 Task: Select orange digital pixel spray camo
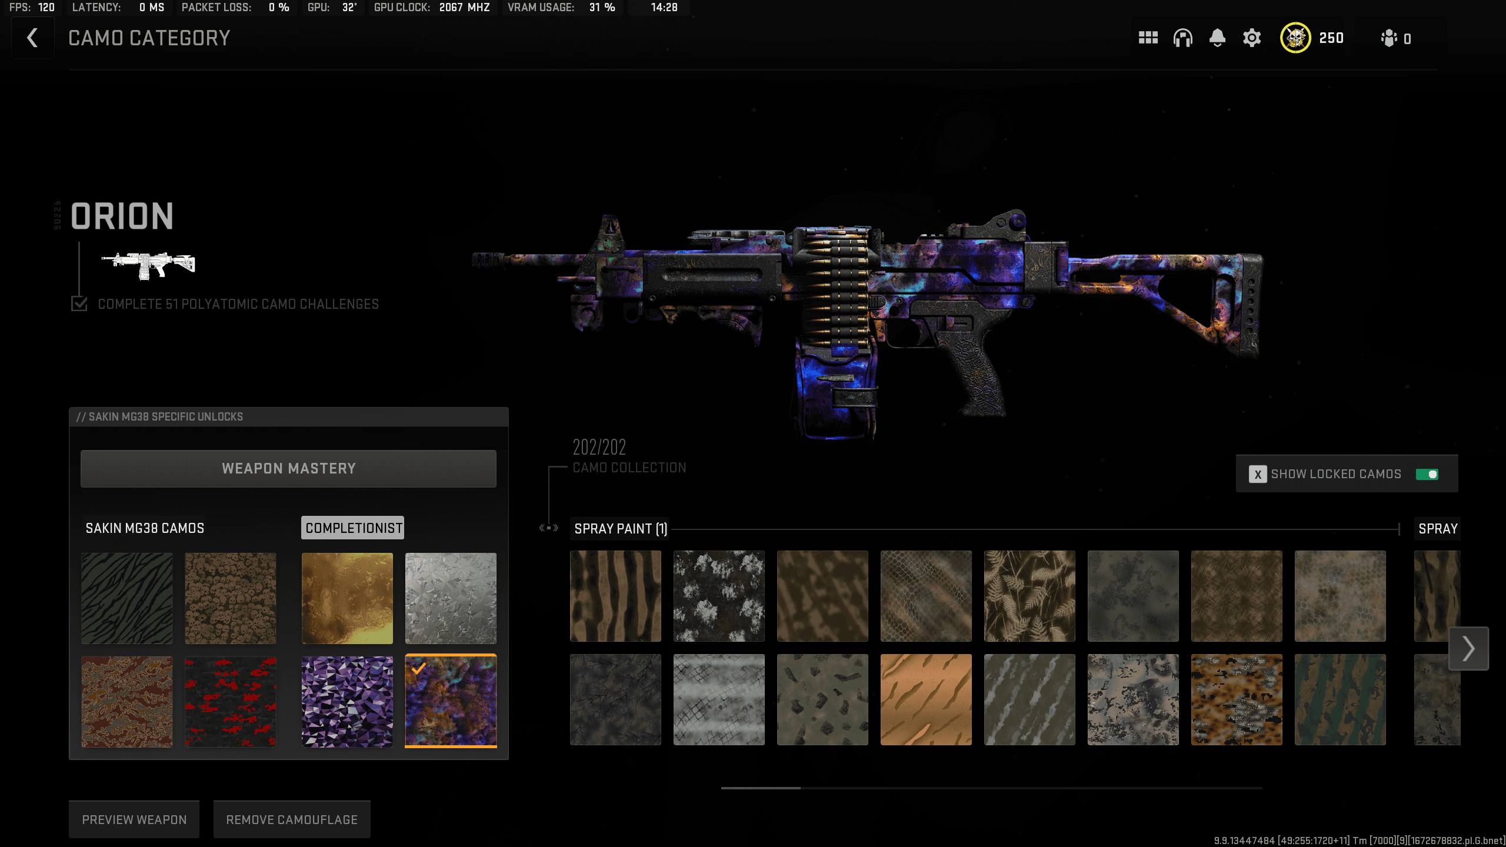(1237, 699)
